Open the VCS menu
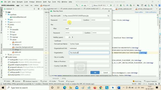Screen dimensions: 161x90 59,2
